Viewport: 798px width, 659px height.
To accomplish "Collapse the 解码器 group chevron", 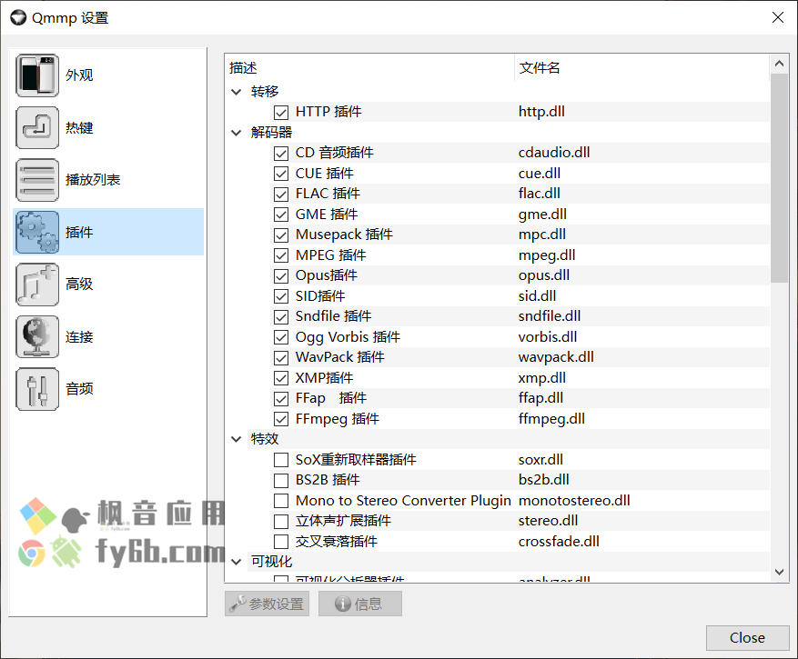I will [x=237, y=133].
